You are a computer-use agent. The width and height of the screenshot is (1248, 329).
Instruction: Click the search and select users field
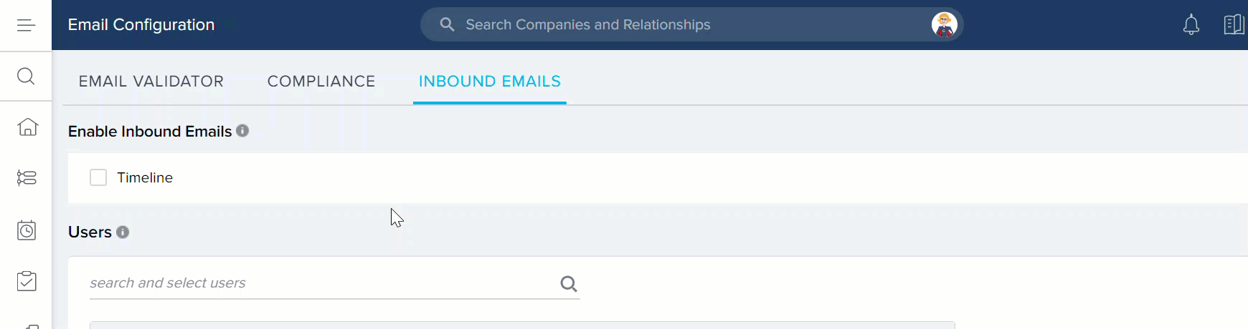(x=335, y=283)
